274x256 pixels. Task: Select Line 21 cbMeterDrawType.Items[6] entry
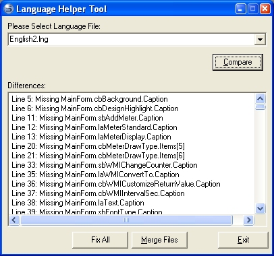tap(98, 156)
